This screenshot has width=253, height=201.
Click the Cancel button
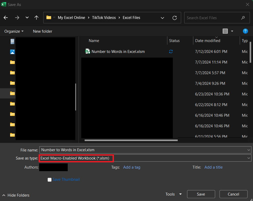click(x=233, y=194)
